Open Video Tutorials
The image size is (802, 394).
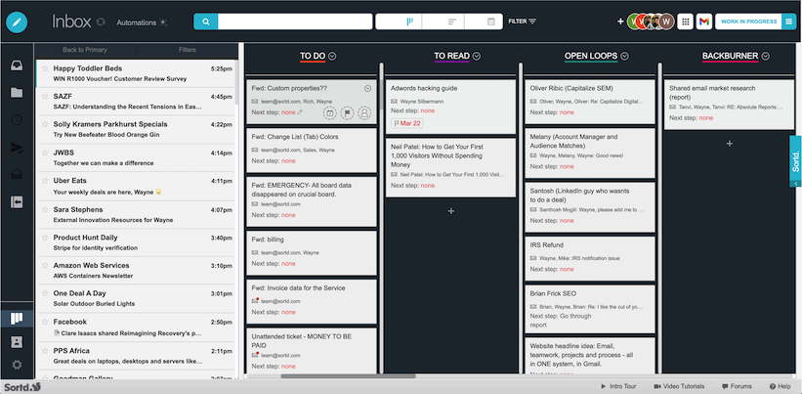(679, 386)
